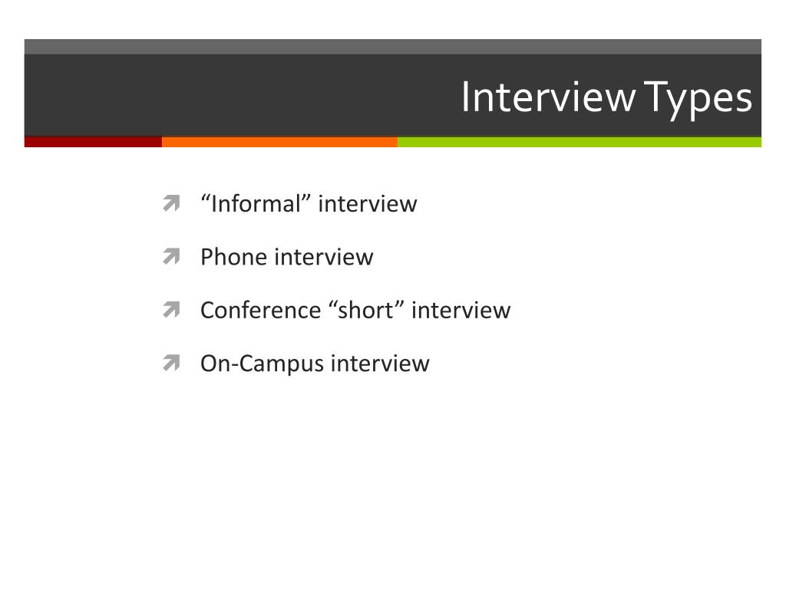Image resolution: width=786 pixels, height=589 pixels.
Task: Click the arrow bullet beside Phone interview
Action: (x=171, y=256)
